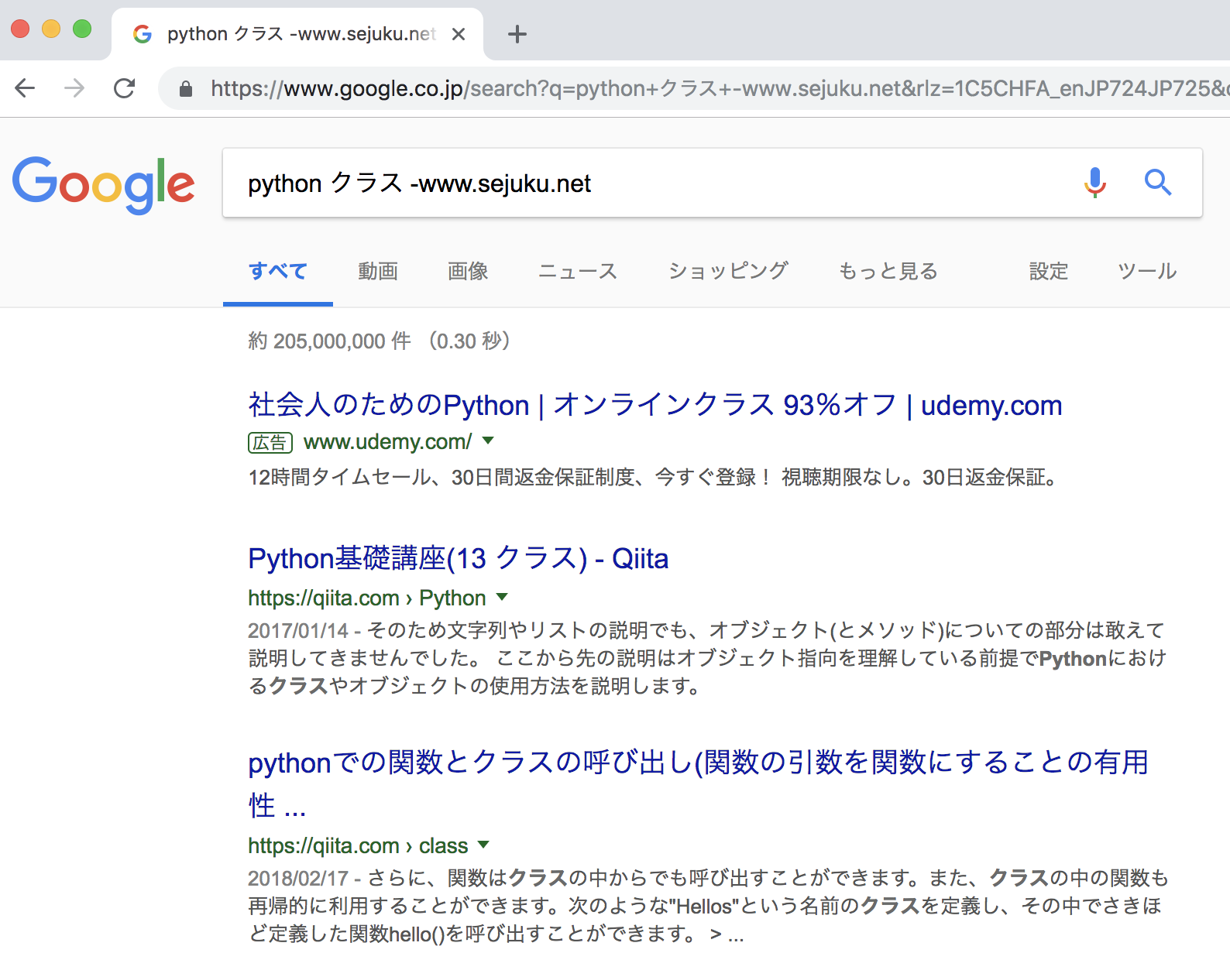The width and height of the screenshot is (1230, 977).
Task: Click the 広告 ad label
Action: (x=270, y=443)
